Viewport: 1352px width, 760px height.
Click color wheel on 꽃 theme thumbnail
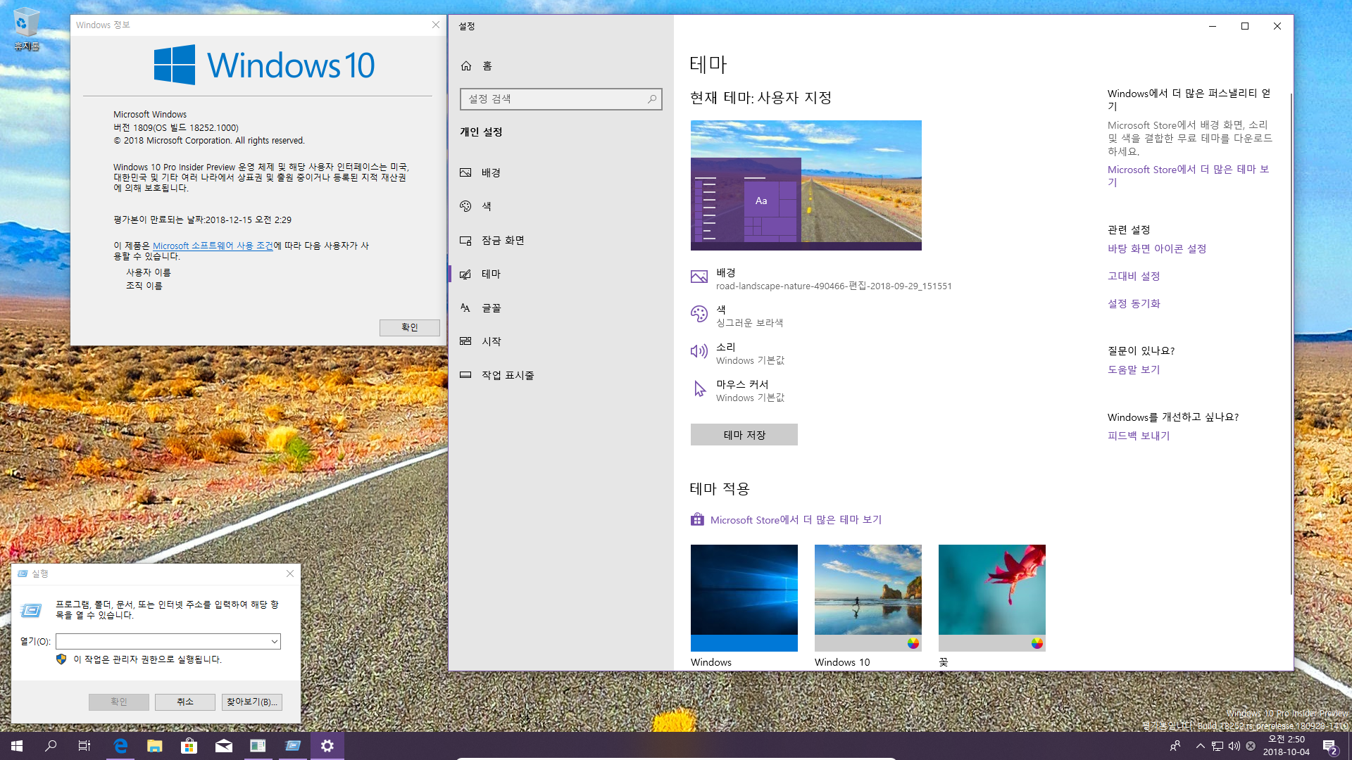[1037, 643]
